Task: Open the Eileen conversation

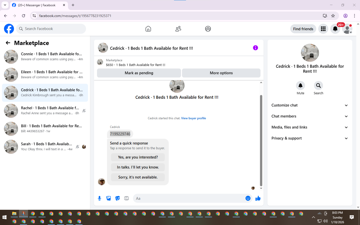Action: point(45,75)
